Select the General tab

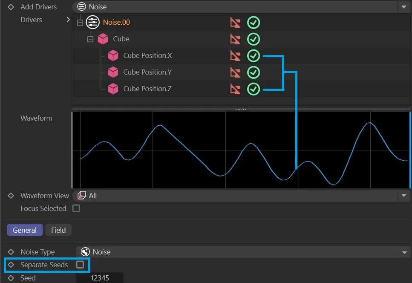click(x=25, y=230)
